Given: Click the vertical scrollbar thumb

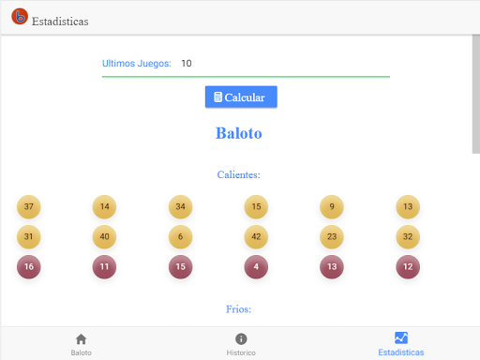Looking at the screenshot, I should [476, 94].
